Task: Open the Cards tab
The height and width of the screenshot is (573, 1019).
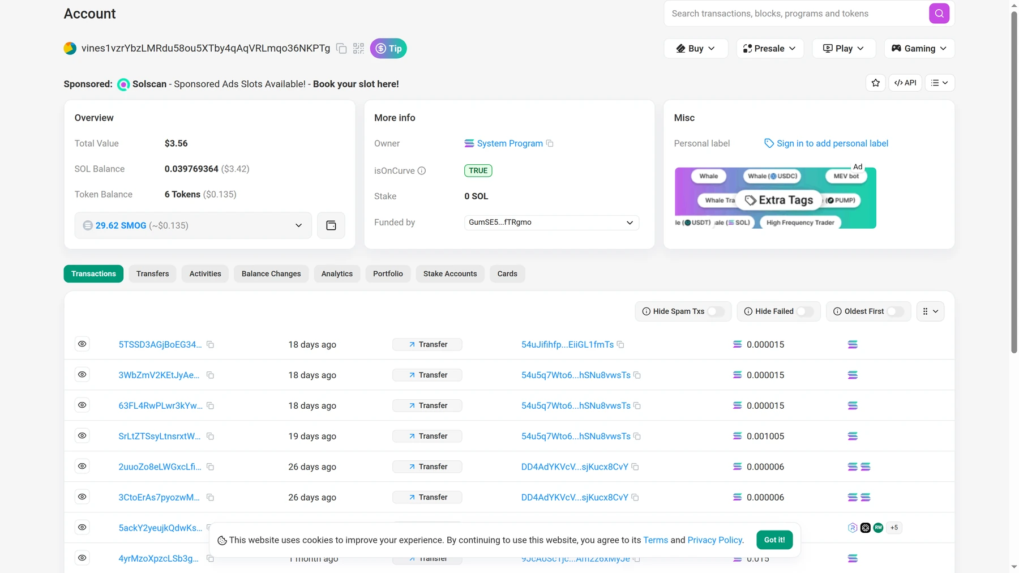Action: [507, 274]
